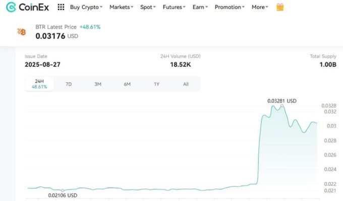Expand the Earn menu
This screenshot has width=343, height=201.
(x=200, y=7)
